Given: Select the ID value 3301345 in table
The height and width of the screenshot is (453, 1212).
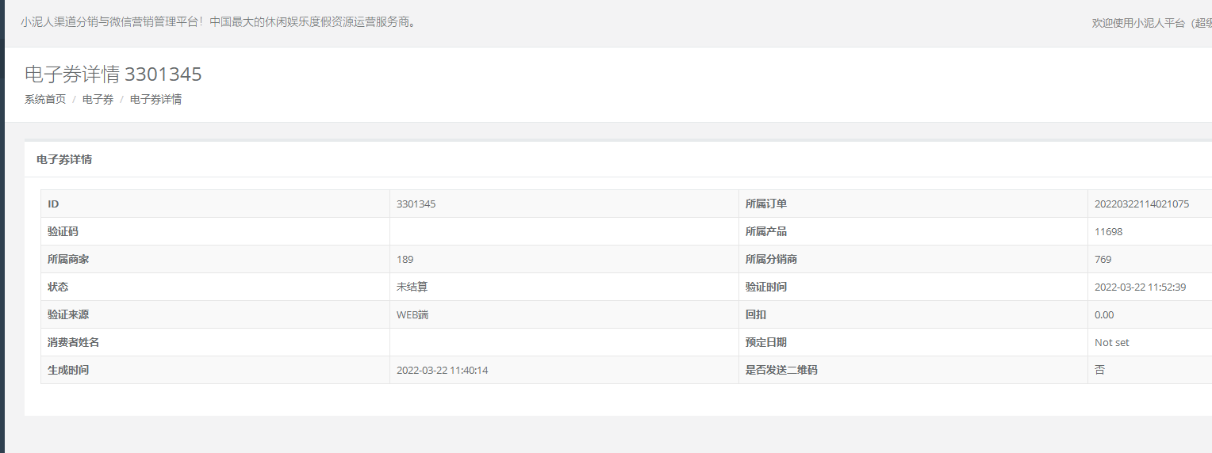Looking at the screenshot, I should point(416,204).
